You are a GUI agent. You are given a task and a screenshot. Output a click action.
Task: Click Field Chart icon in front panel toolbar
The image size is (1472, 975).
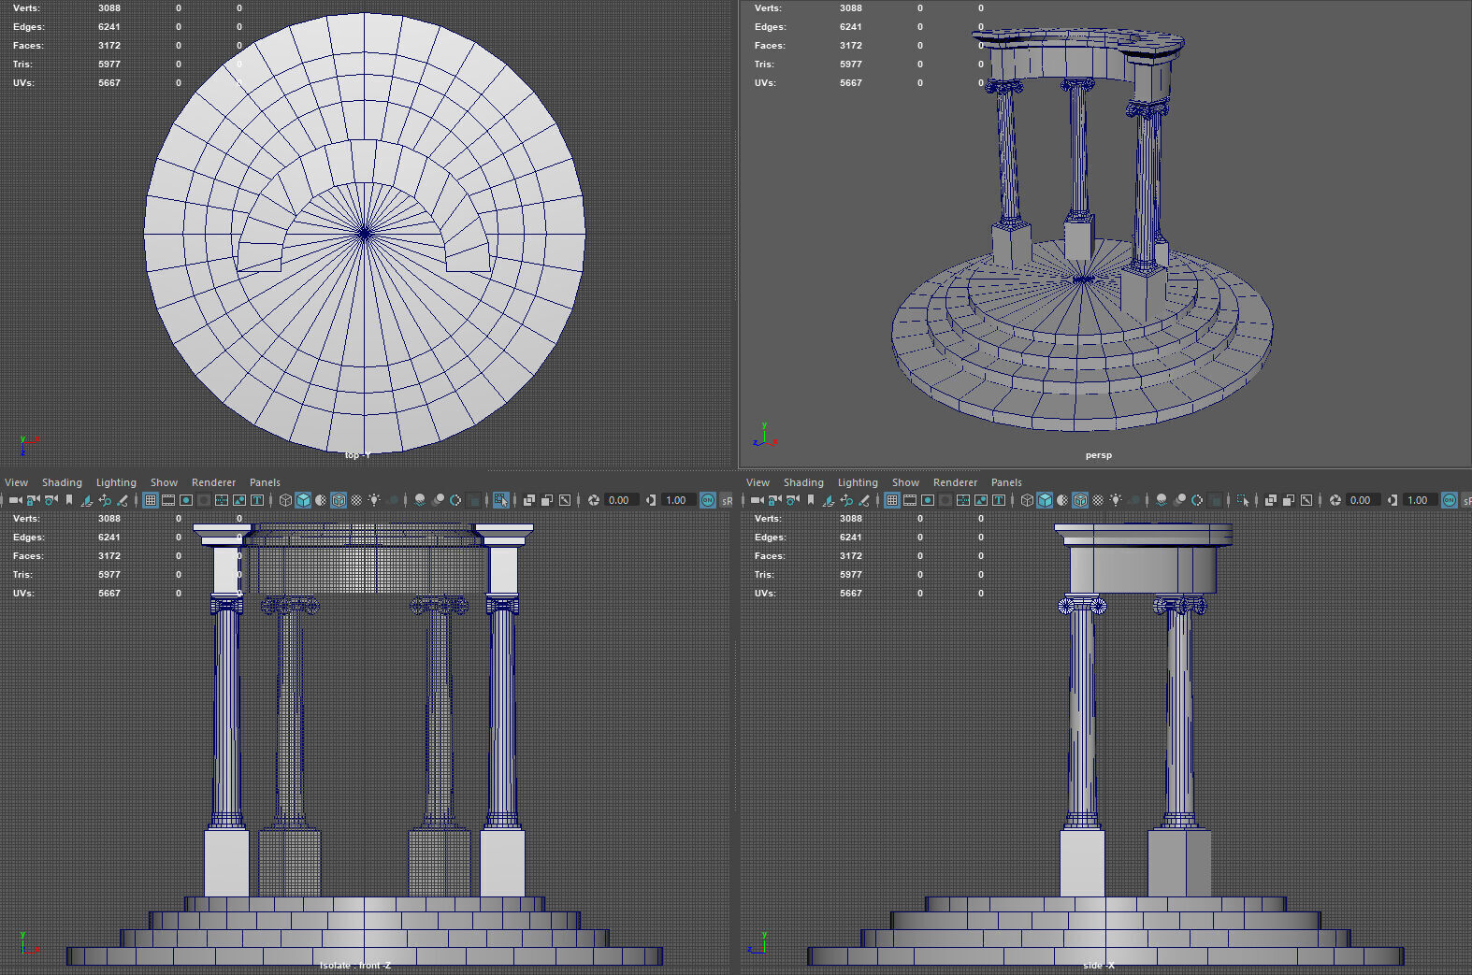tap(222, 500)
